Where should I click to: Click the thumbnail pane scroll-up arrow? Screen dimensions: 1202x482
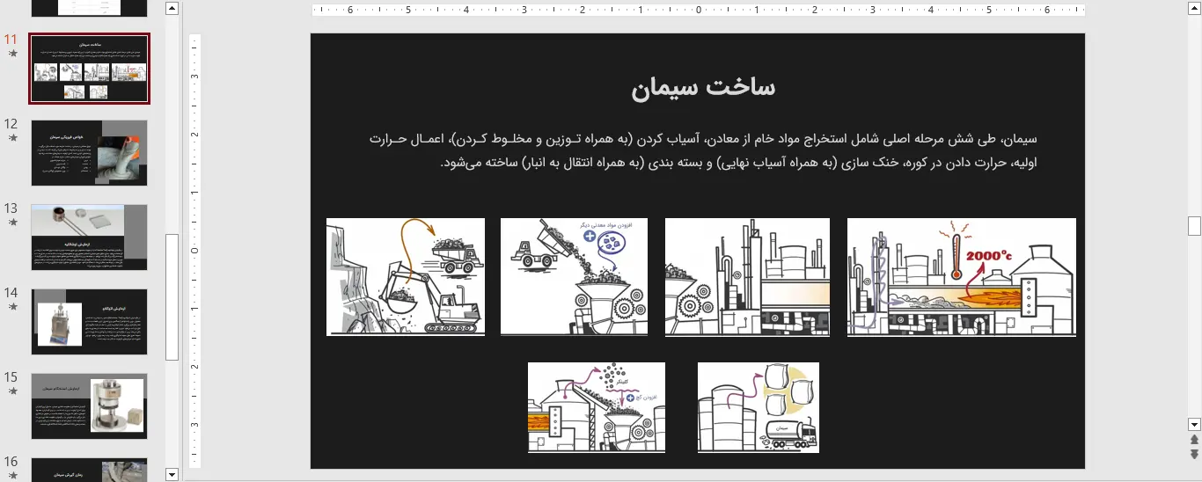click(x=172, y=9)
